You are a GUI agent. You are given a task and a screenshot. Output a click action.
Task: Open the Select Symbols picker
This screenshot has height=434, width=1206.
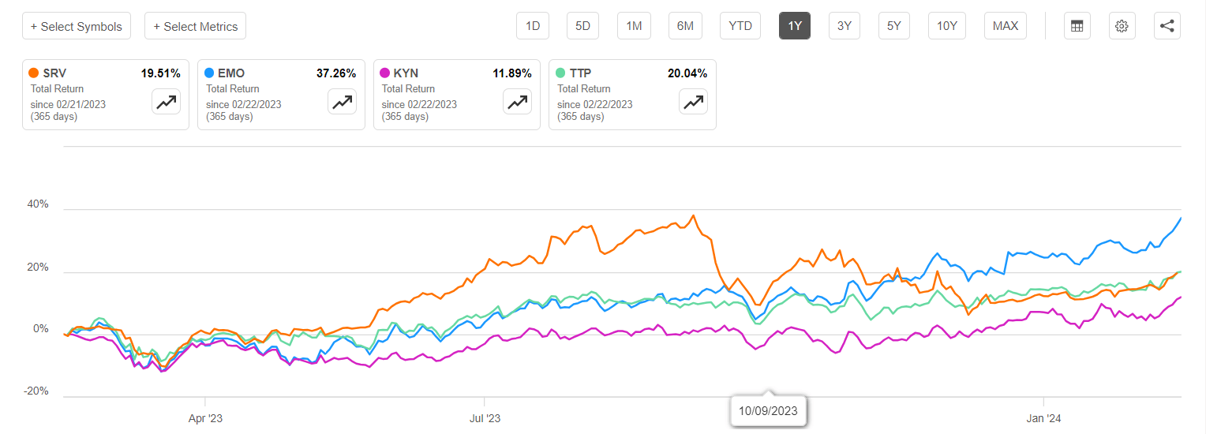pyautogui.click(x=77, y=26)
